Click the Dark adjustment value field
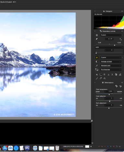The image size is (124, 152). coord(109,105)
